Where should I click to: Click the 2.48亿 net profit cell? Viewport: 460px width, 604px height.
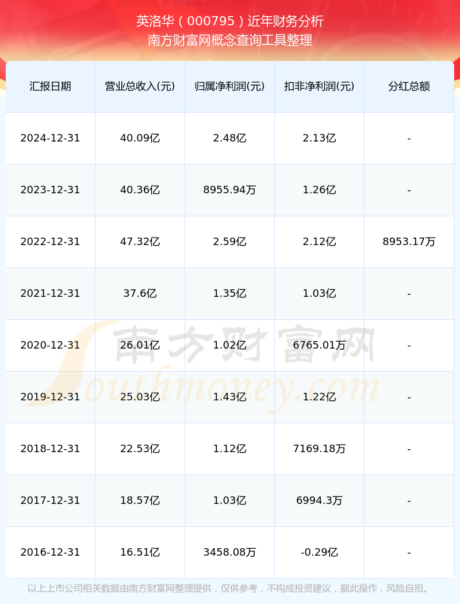(230, 138)
